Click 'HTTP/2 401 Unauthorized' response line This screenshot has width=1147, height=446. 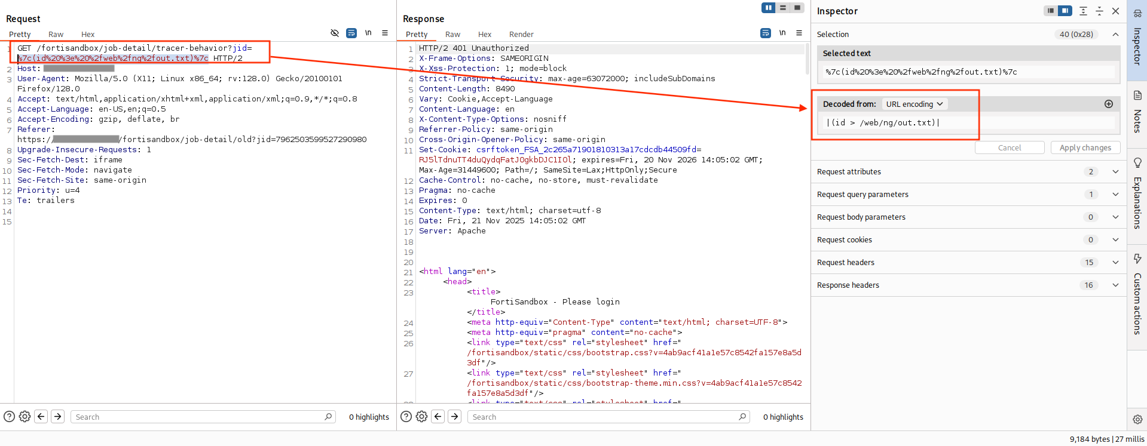point(474,48)
